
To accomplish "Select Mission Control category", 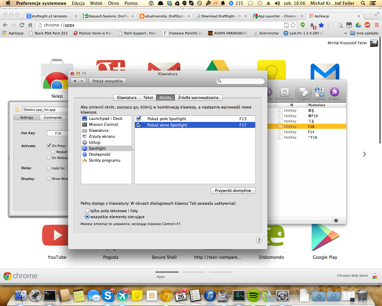I will click(106, 124).
